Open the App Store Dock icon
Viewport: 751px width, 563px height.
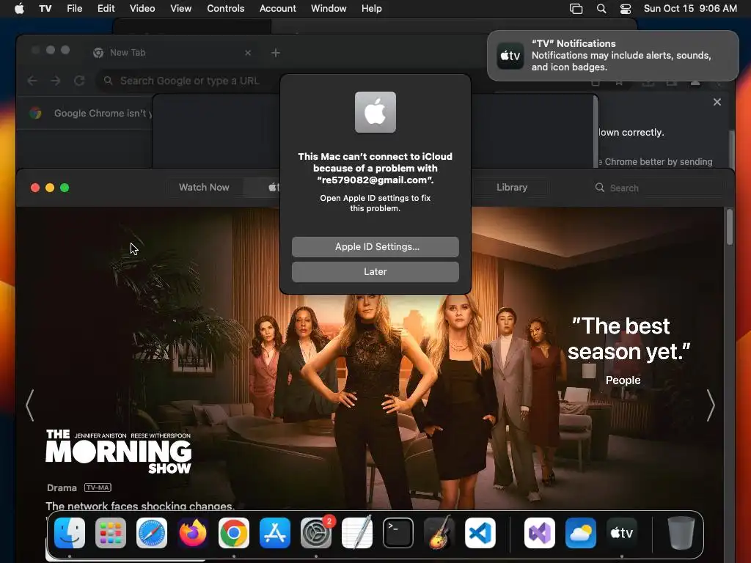click(x=275, y=533)
